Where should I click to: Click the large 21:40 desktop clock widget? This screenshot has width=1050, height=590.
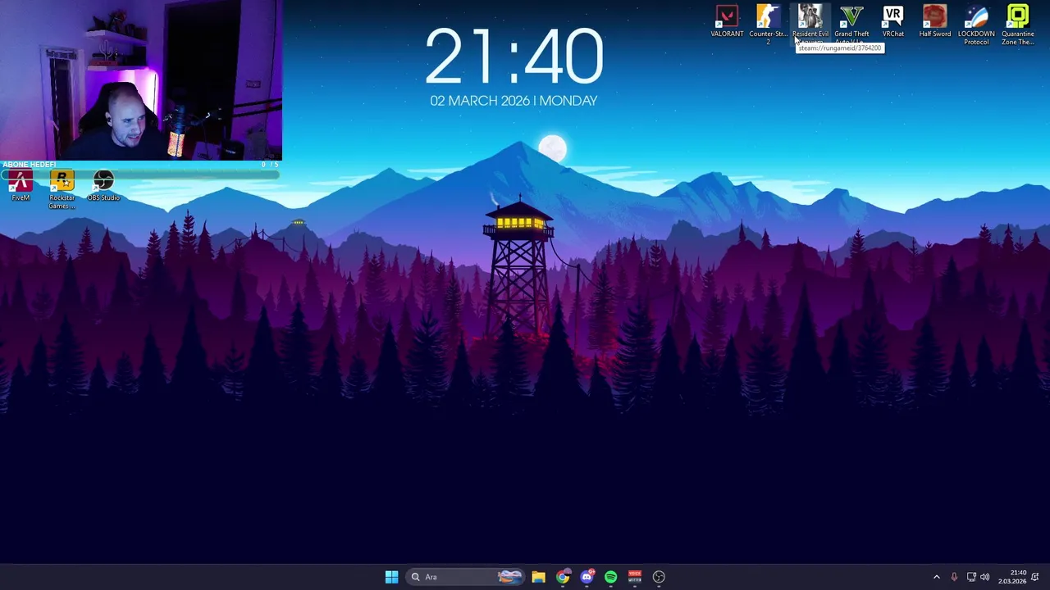pos(514,57)
